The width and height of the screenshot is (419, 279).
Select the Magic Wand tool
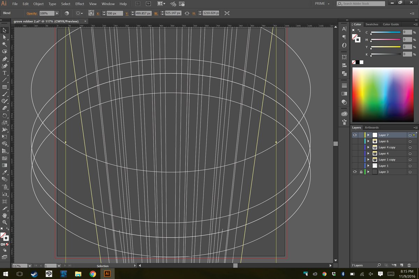[5, 44]
